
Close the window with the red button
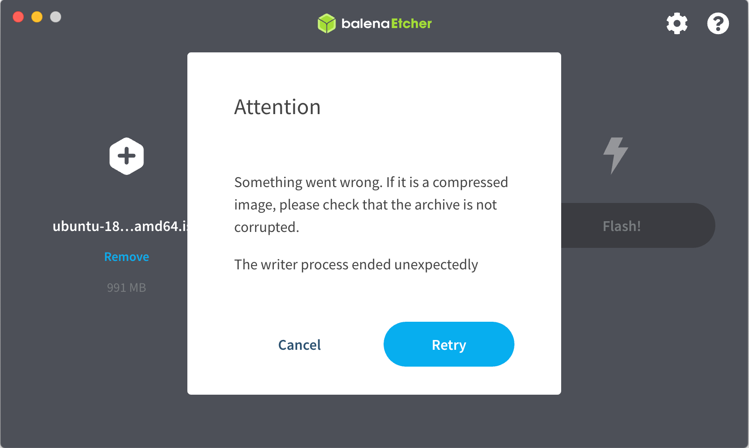point(18,17)
